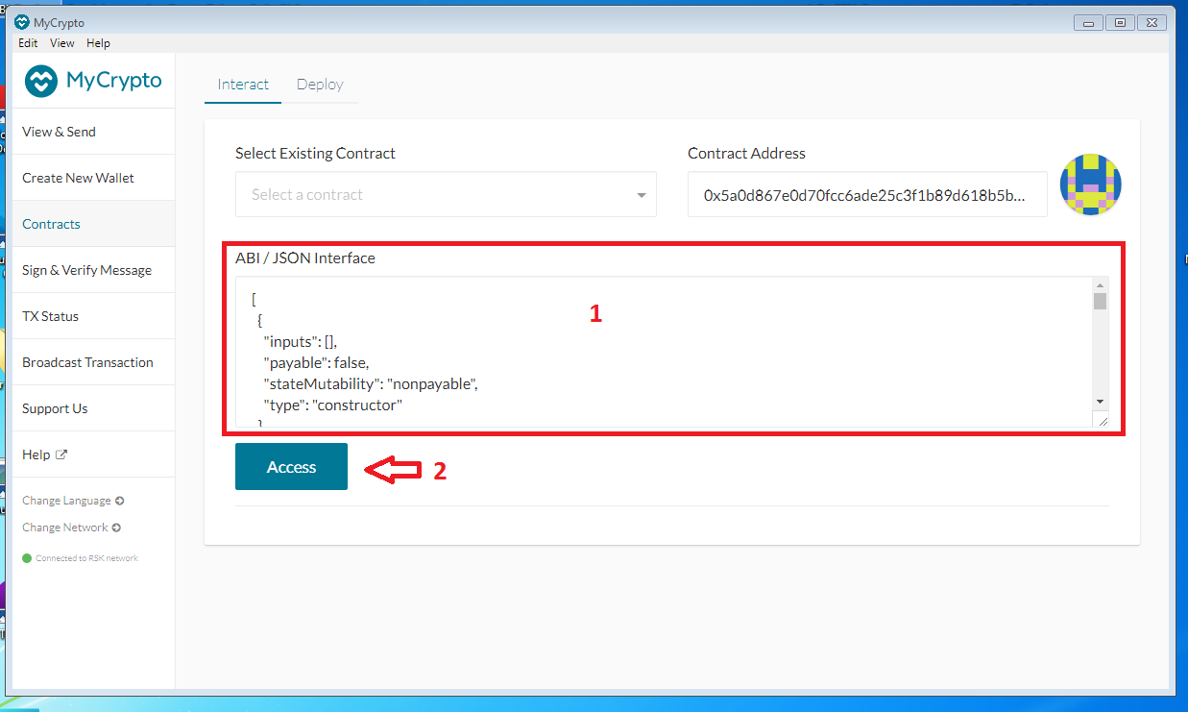Click the ABI textarea resize grip
The image size is (1188, 712).
[x=1102, y=420]
